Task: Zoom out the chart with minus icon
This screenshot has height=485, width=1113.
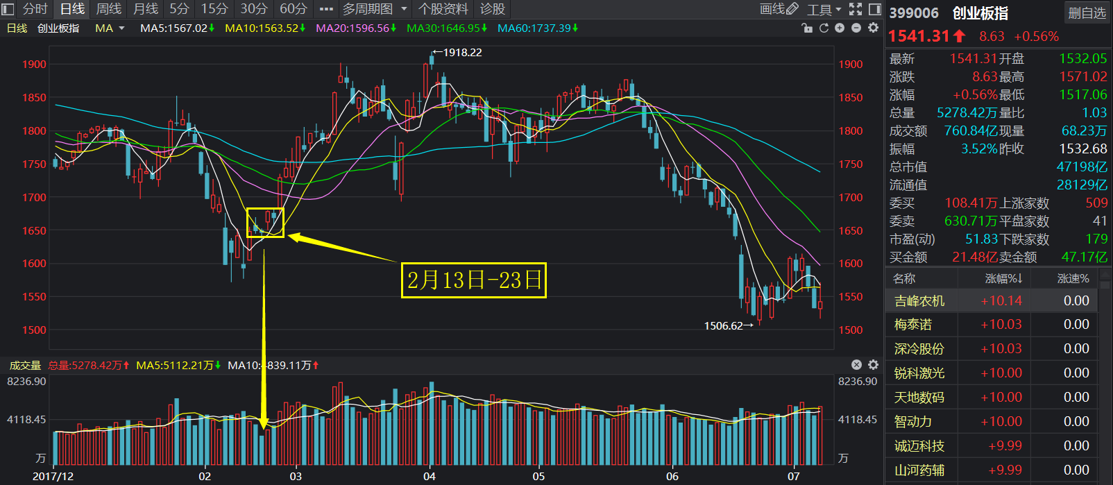Action: click(x=856, y=28)
